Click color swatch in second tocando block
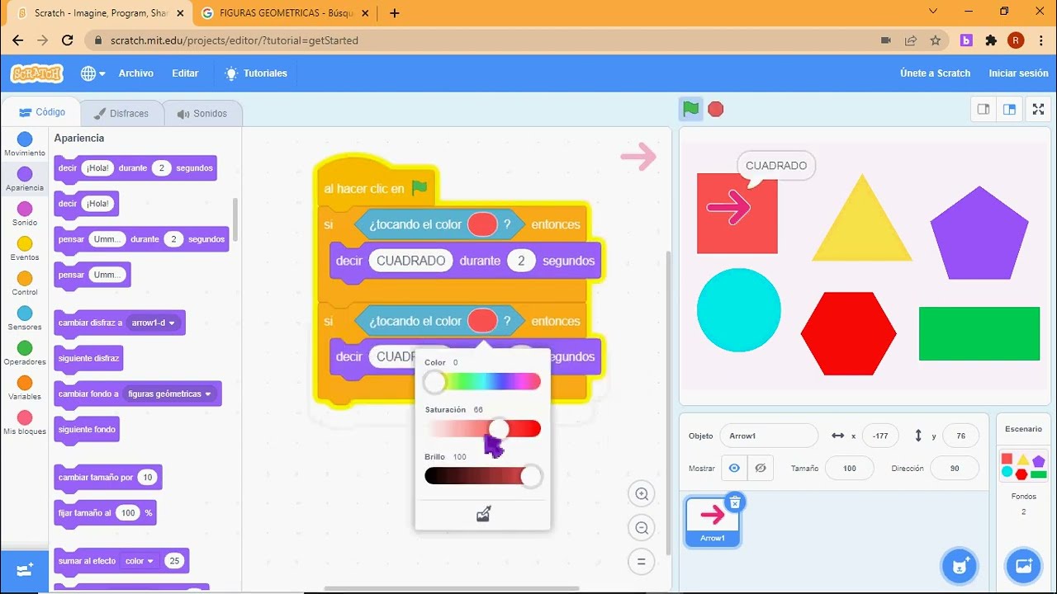The image size is (1057, 594). pyautogui.click(x=482, y=321)
